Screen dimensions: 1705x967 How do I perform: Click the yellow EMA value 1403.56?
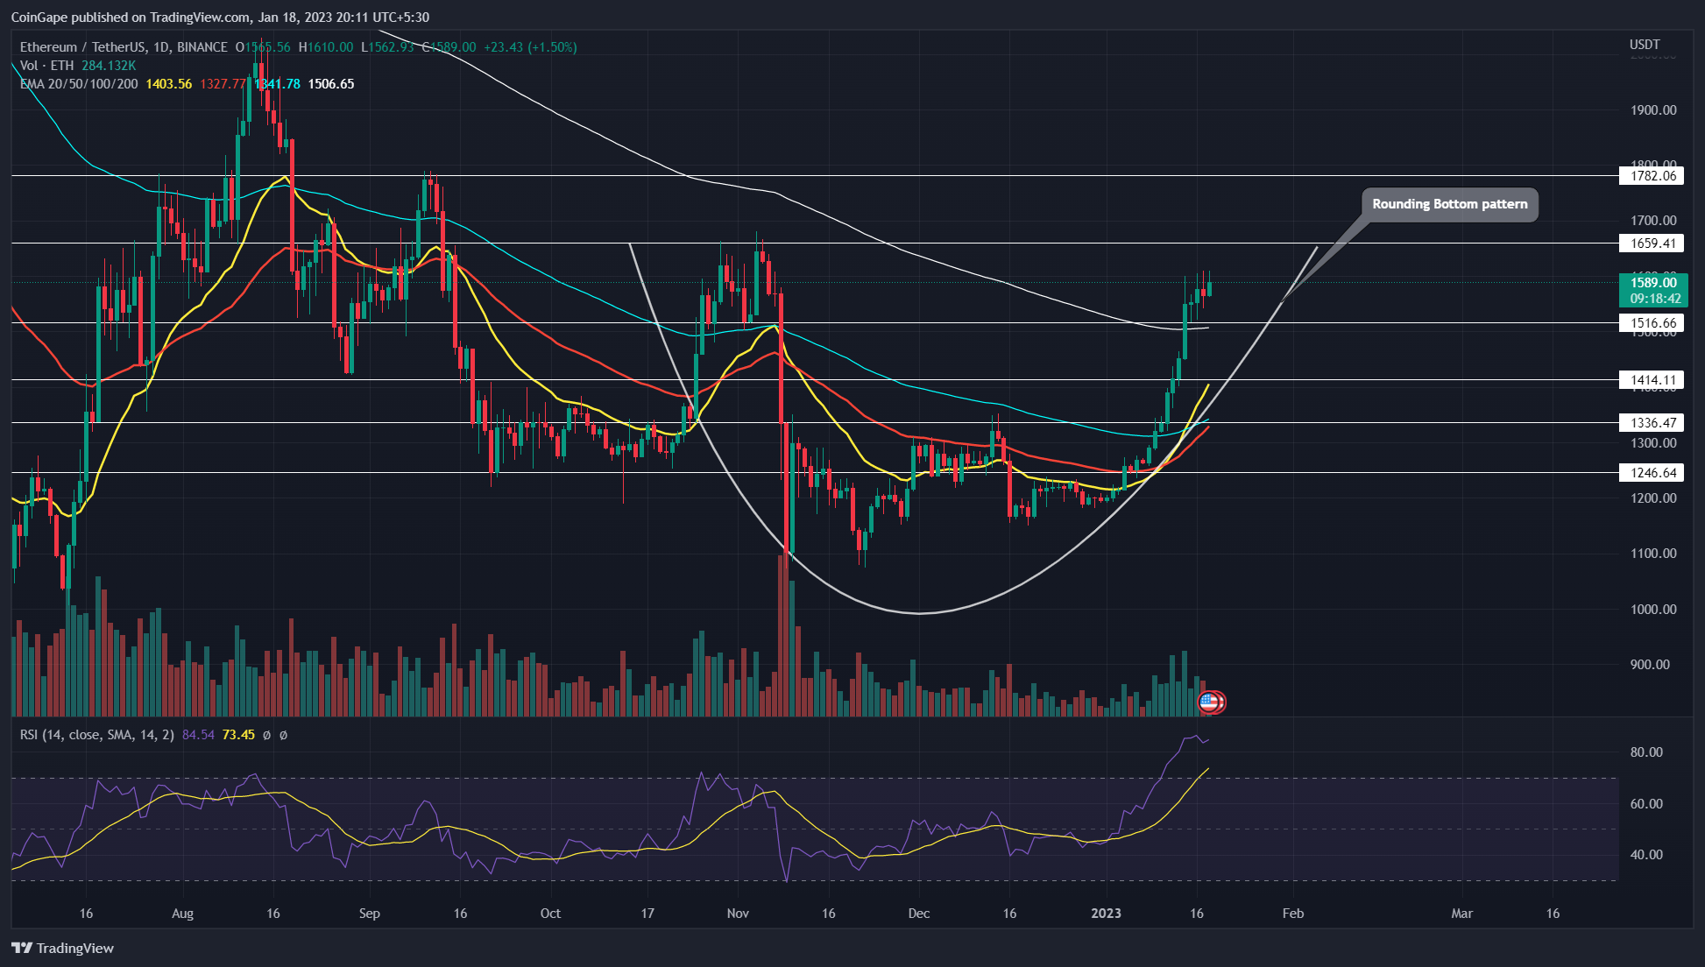point(169,84)
